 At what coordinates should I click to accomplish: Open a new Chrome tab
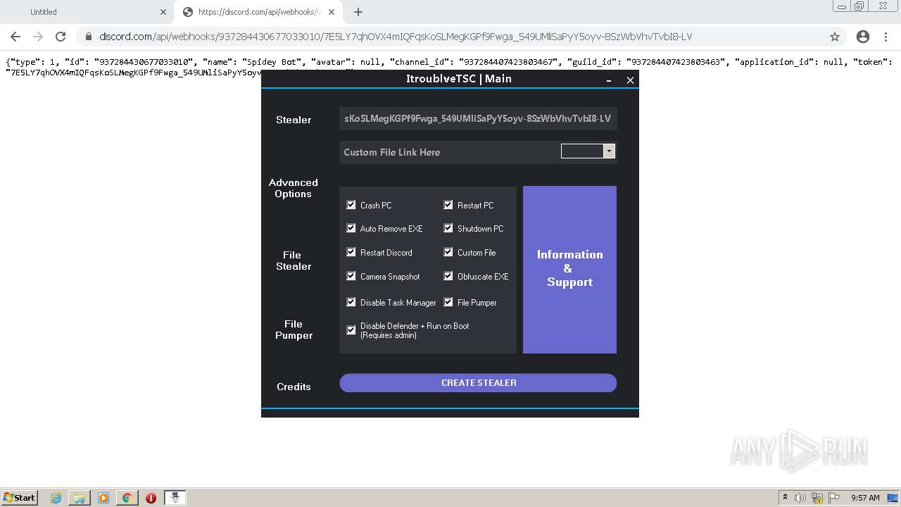tap(358, 12)
